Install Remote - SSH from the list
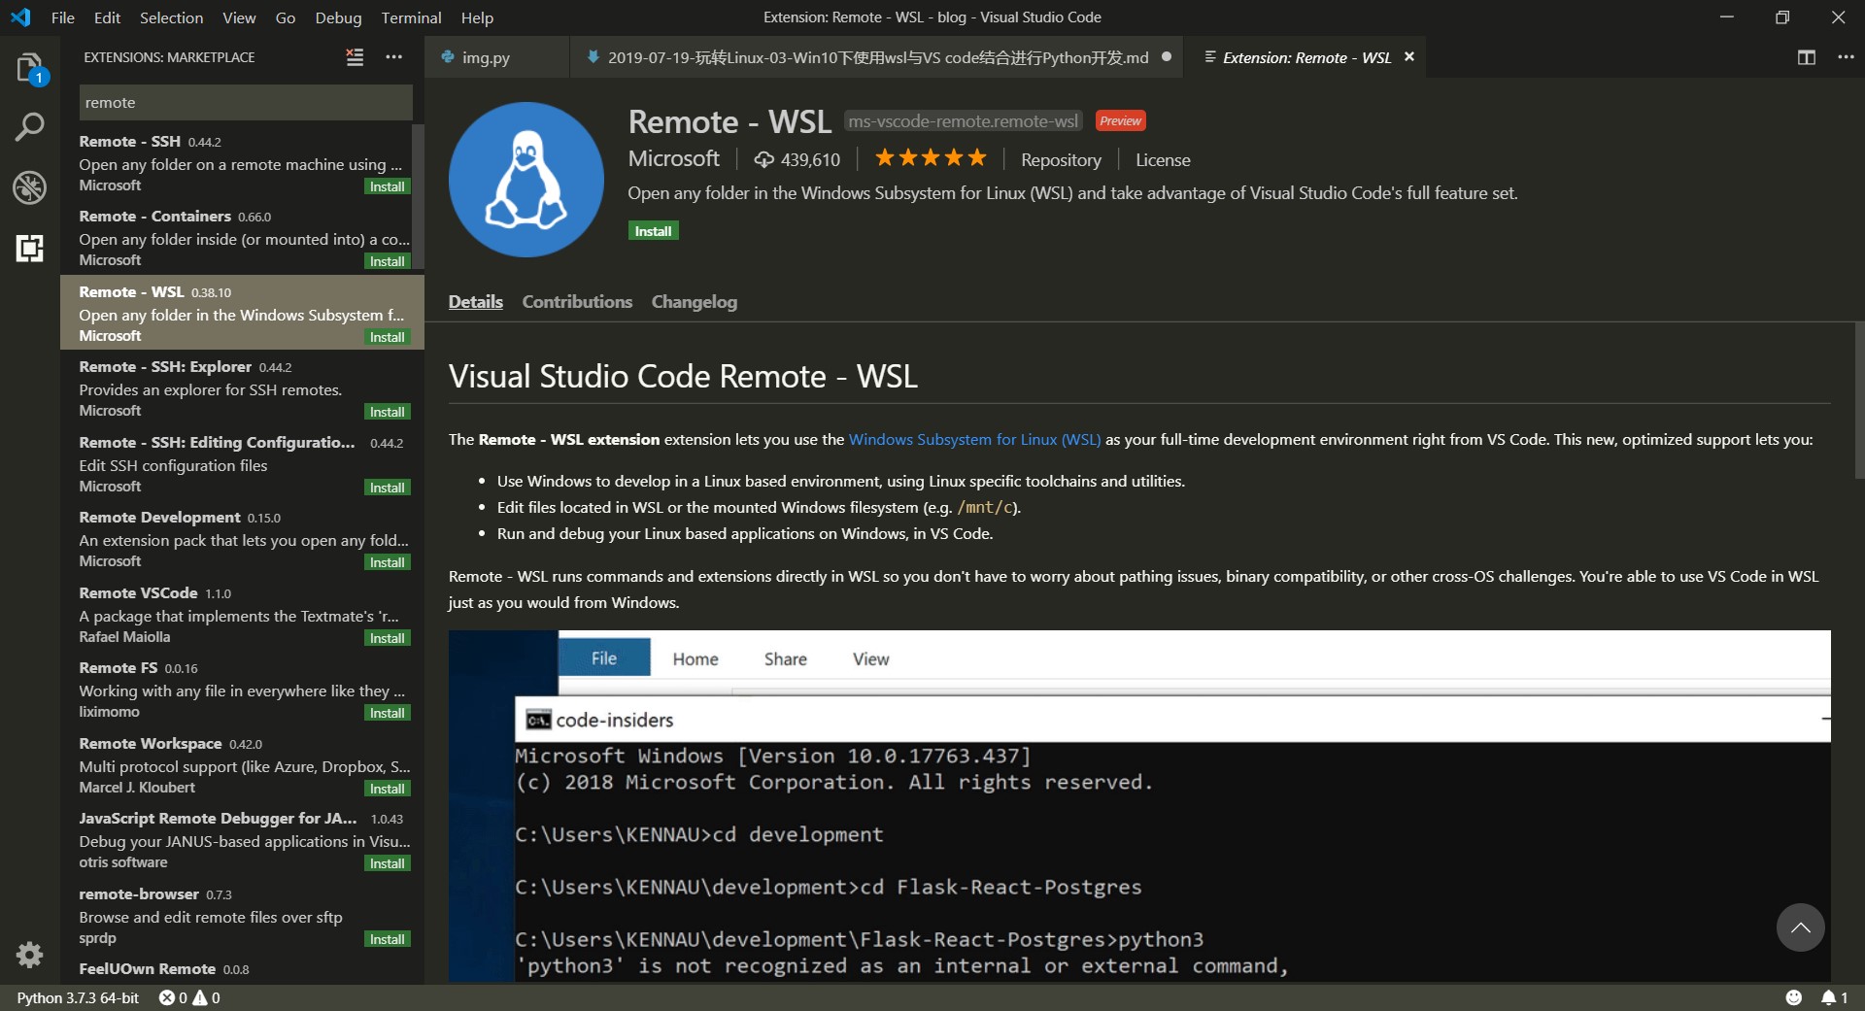 tap(387, 186)
